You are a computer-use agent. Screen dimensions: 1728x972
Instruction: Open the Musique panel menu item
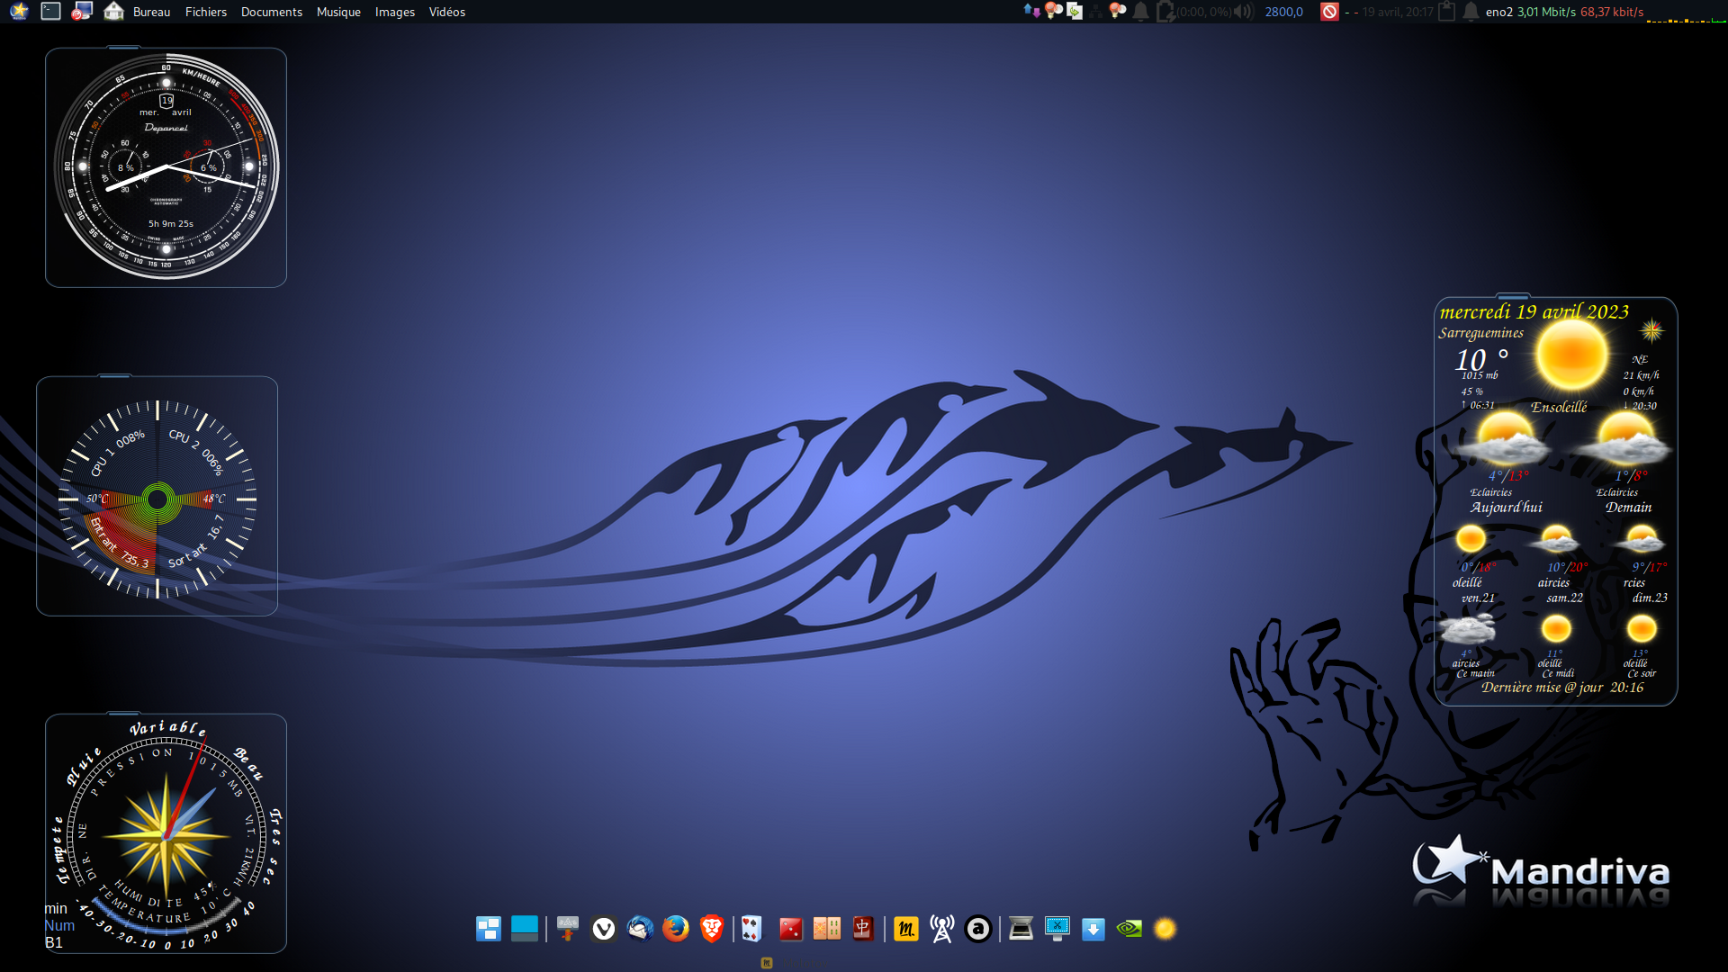pos(338,12)
